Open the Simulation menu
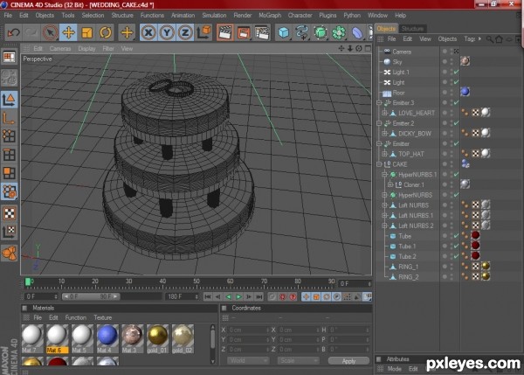 pyautogui.click(x=214, y=16)
